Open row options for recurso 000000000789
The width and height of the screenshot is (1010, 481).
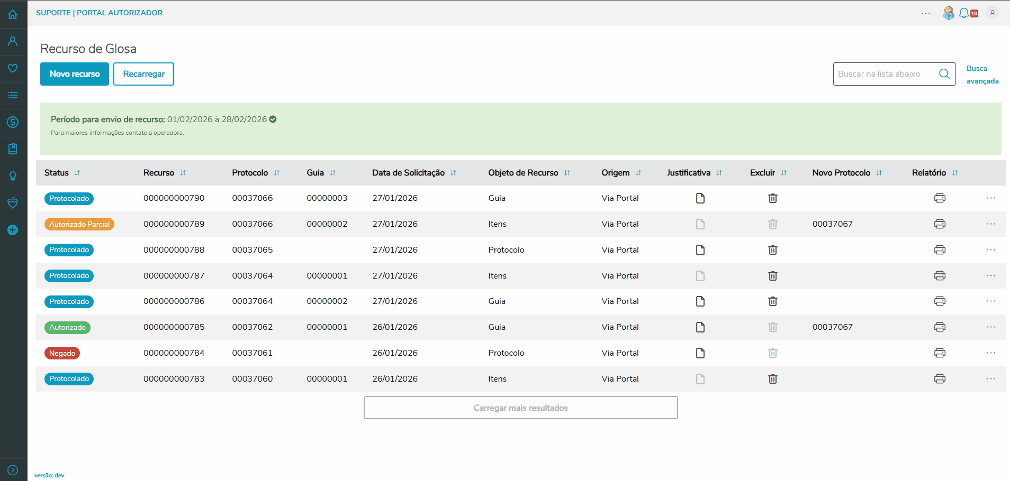click(990, 224)
